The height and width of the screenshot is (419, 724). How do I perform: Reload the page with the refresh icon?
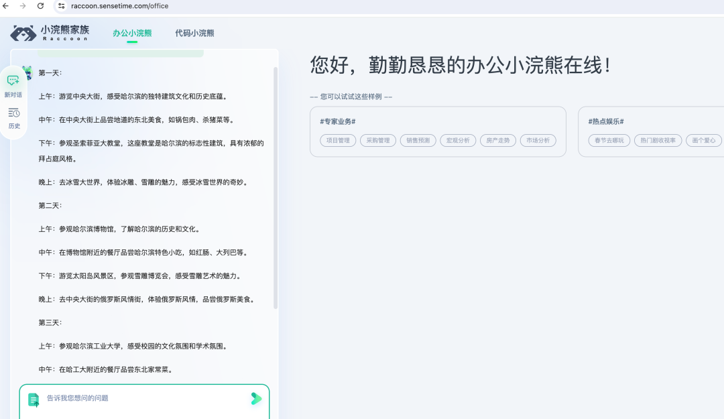[41, 6]
